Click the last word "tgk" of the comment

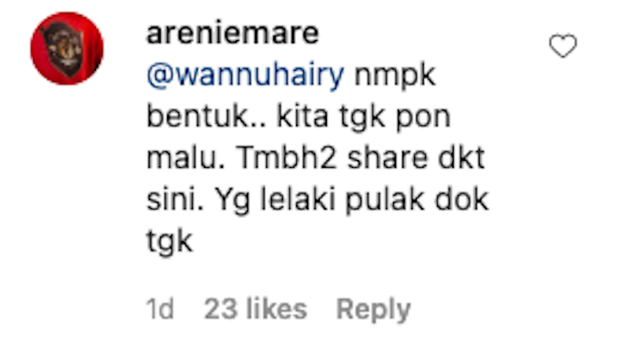169,242
